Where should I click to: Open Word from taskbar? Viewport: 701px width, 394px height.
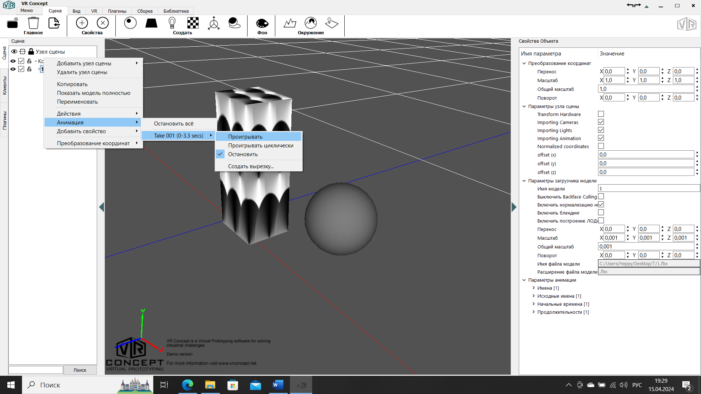(x=278, y=385)
